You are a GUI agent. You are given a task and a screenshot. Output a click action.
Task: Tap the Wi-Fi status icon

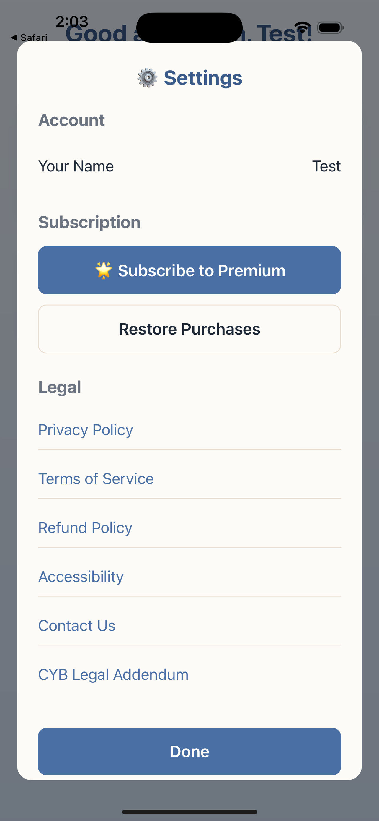302,27
